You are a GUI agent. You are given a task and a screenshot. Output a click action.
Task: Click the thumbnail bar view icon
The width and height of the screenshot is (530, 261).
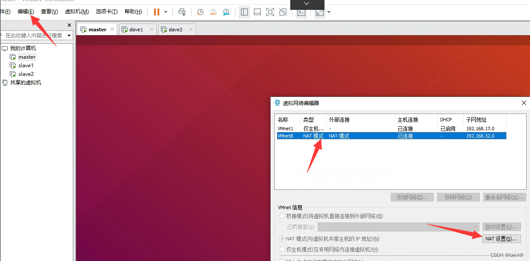(257, 12)
